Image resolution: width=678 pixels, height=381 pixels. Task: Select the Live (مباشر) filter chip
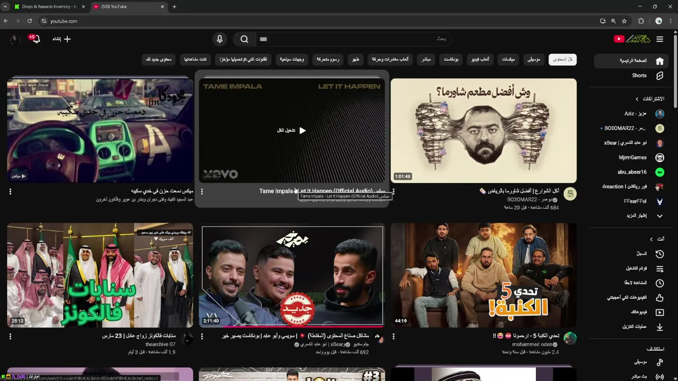(x=426, y=59)
